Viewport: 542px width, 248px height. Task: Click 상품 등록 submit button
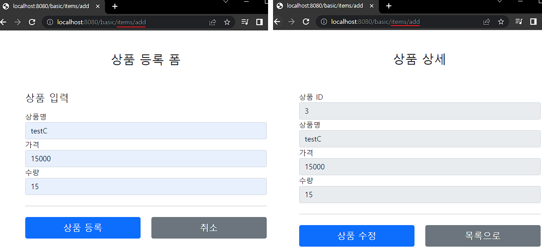[83, 228]
